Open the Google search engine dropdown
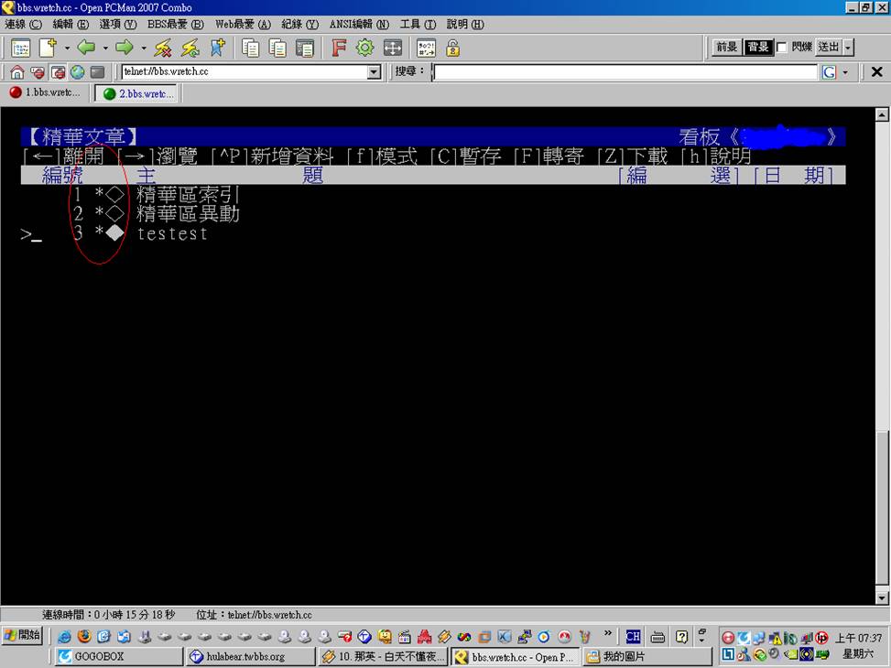 pos(845,72)
